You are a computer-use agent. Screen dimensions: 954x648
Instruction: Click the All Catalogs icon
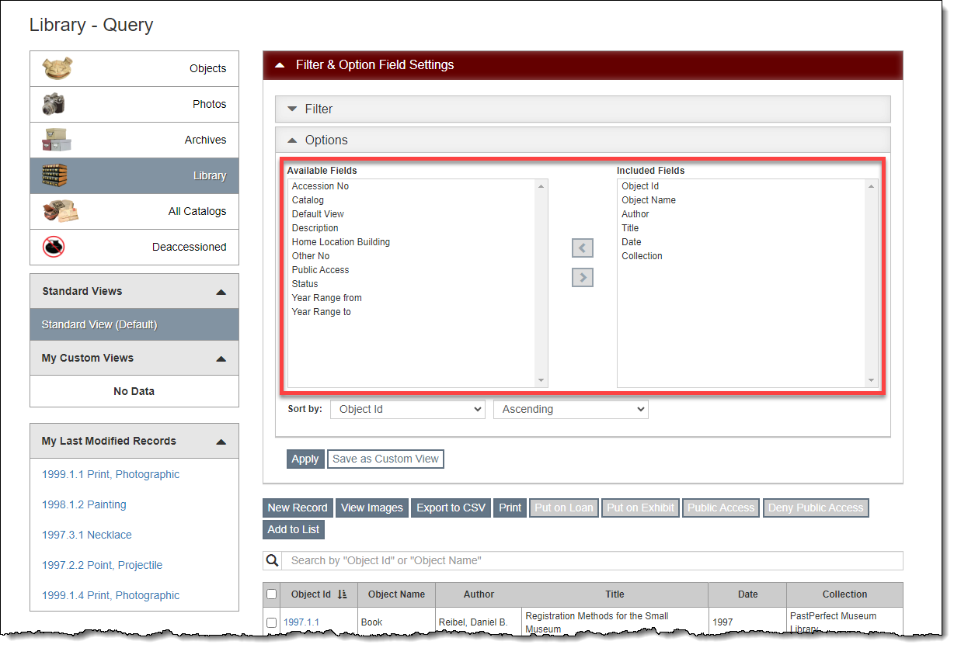click(60, 211)
